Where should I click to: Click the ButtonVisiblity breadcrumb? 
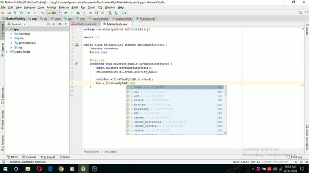click(14, 19)
